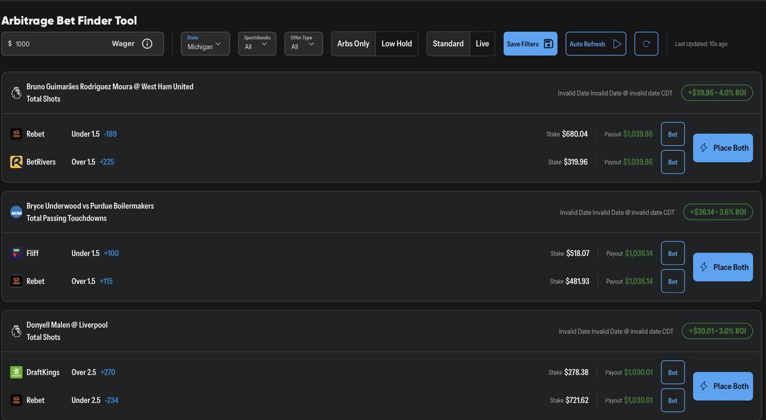Open the Sportsbooks All dropdown

tap(257, 44)
